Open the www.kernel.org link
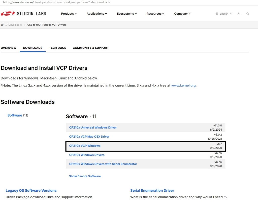The image size is (258, 204). coord(183,85)
